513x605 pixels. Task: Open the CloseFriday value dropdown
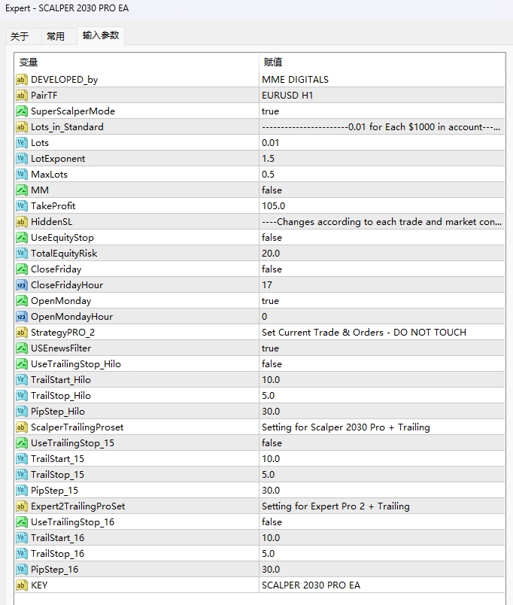tap(272, 269)
